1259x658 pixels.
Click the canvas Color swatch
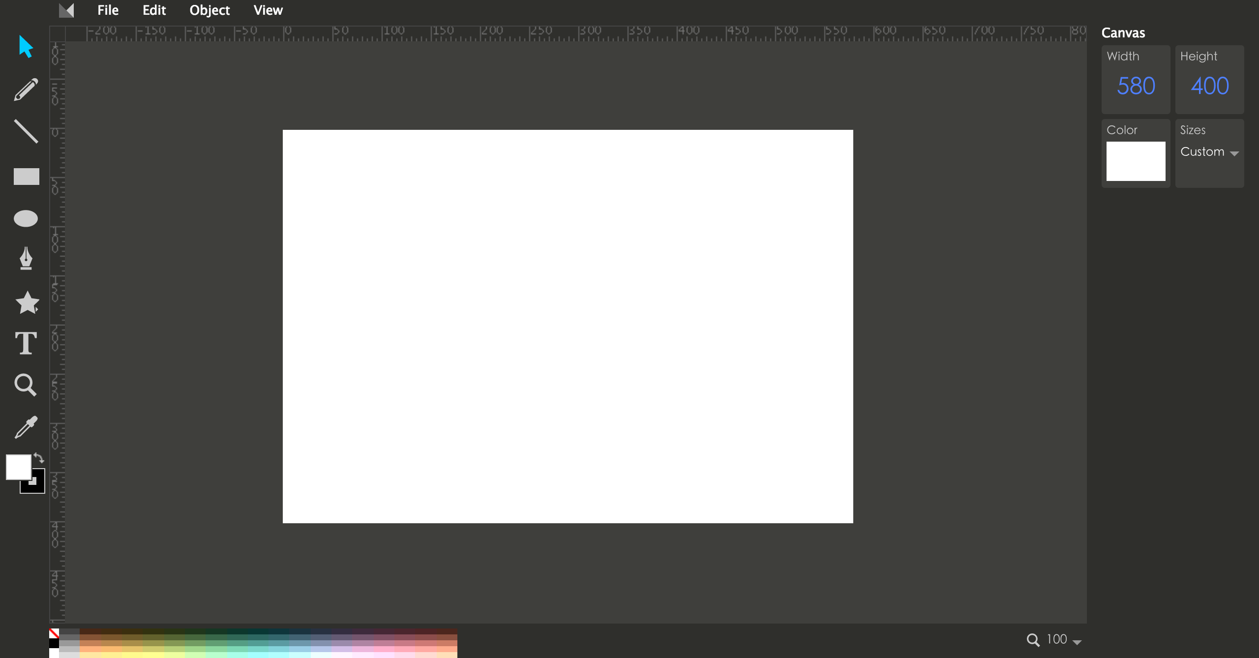tap(1136, 160)
